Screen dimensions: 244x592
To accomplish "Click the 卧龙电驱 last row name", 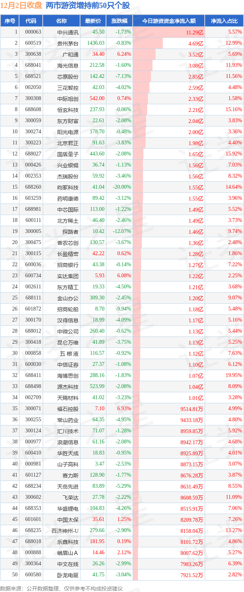I will 67,575.
